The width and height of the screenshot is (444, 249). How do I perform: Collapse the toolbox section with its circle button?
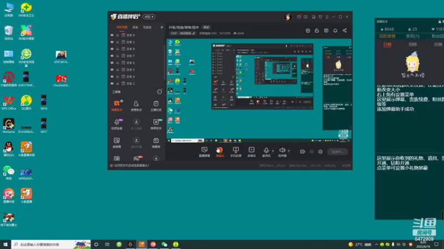(x=159, y=92)
